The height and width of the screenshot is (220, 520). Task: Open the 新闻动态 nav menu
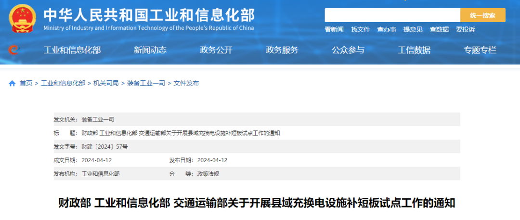coord(150,50)
